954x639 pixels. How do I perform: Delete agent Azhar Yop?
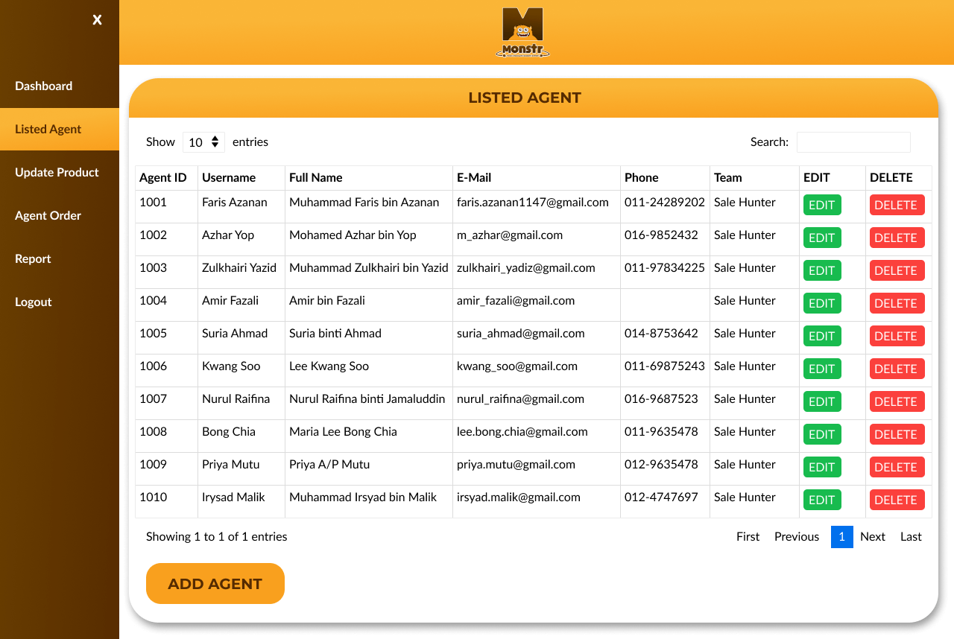(x=897, y=238)
